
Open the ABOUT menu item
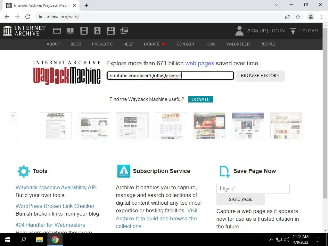(53, 44)
